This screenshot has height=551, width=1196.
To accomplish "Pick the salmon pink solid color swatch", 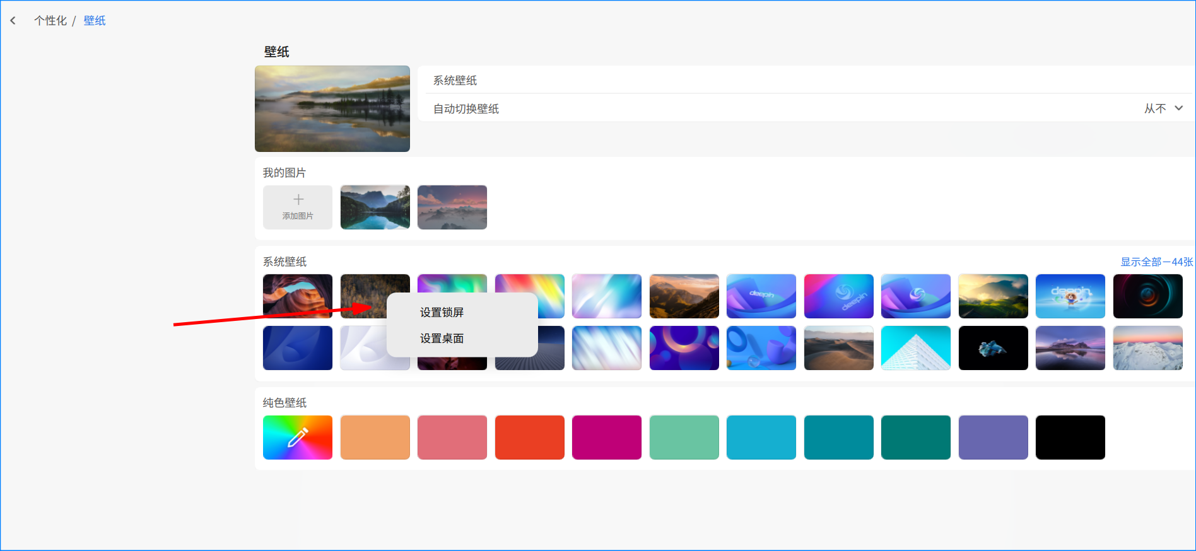I will pyautogui.click(x=452, y=437).
